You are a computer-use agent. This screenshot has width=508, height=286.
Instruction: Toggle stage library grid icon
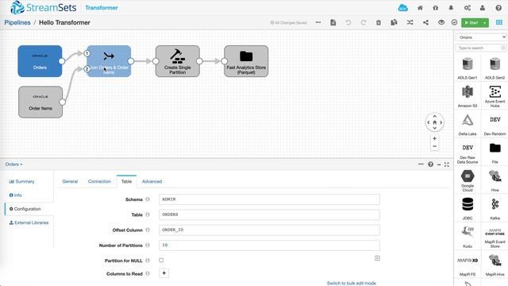(x=499, y=22)
